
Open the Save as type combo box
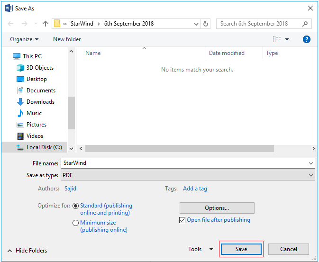[x=188, y=175]
